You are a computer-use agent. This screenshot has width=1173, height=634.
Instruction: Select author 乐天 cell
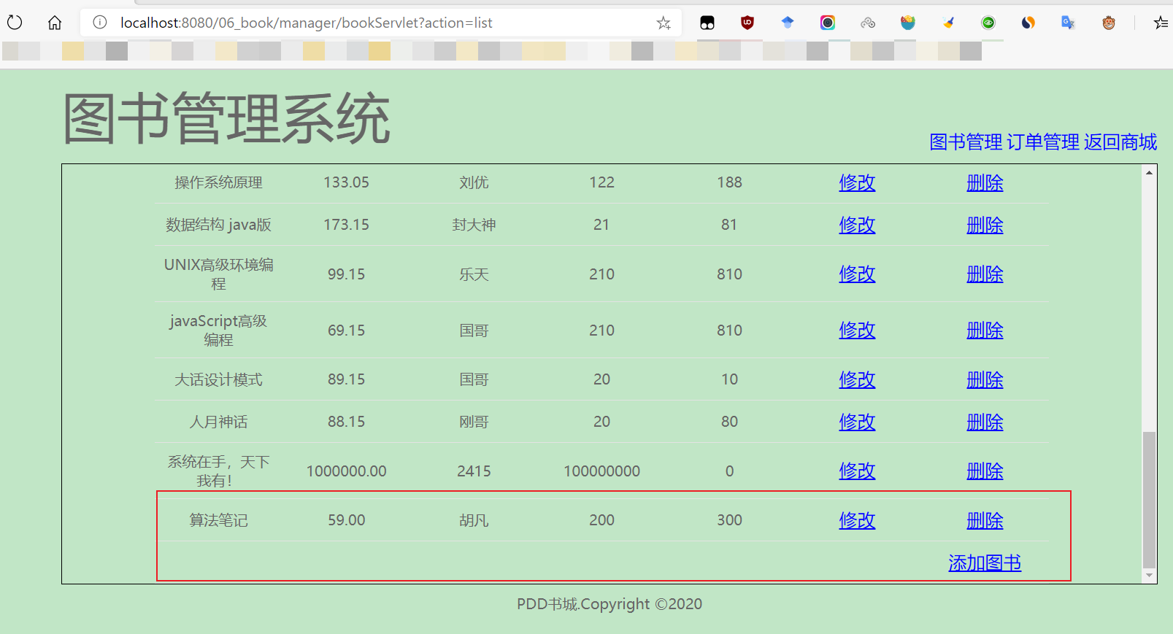(474, 274)
